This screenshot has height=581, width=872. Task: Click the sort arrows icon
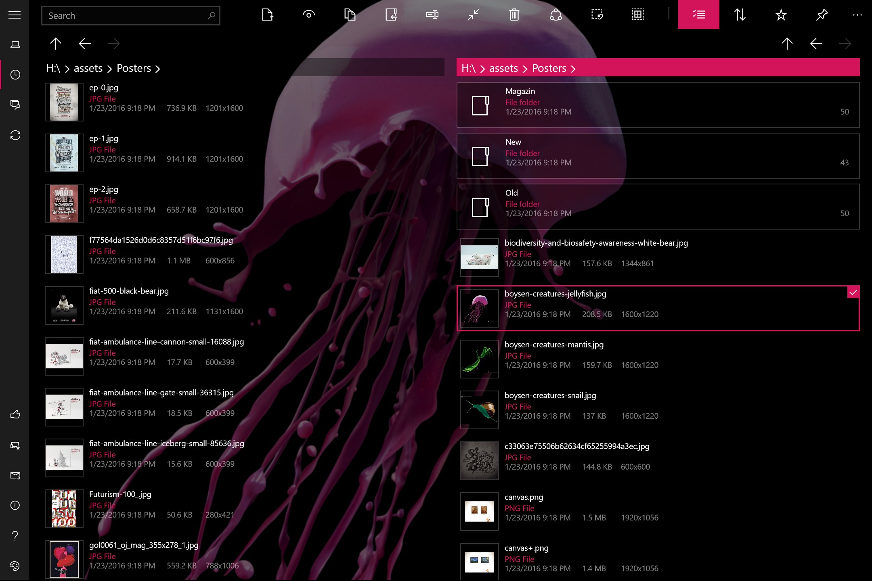(x=740, y=15)
